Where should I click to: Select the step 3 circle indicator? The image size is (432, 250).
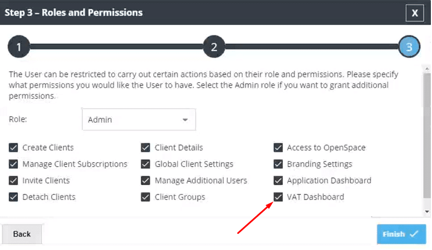tap(409, 47)
